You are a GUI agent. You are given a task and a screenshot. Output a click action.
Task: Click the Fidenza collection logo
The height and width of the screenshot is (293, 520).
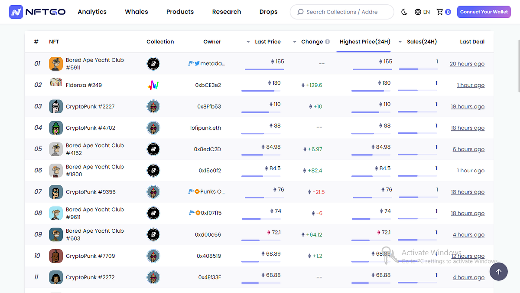153,85
